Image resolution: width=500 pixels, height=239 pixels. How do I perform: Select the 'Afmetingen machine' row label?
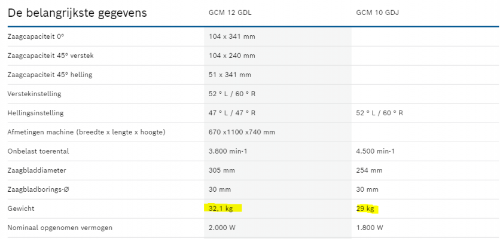tap(86, 132)
